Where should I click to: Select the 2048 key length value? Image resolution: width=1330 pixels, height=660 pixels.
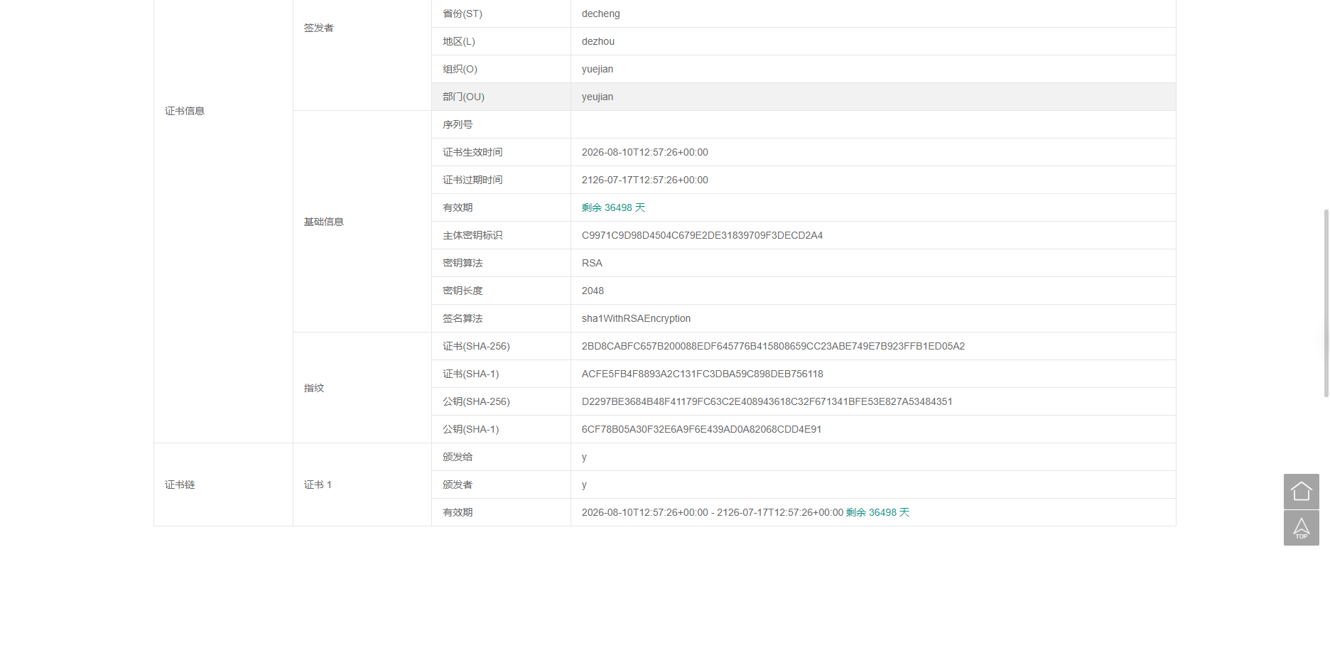coord(593,291)
